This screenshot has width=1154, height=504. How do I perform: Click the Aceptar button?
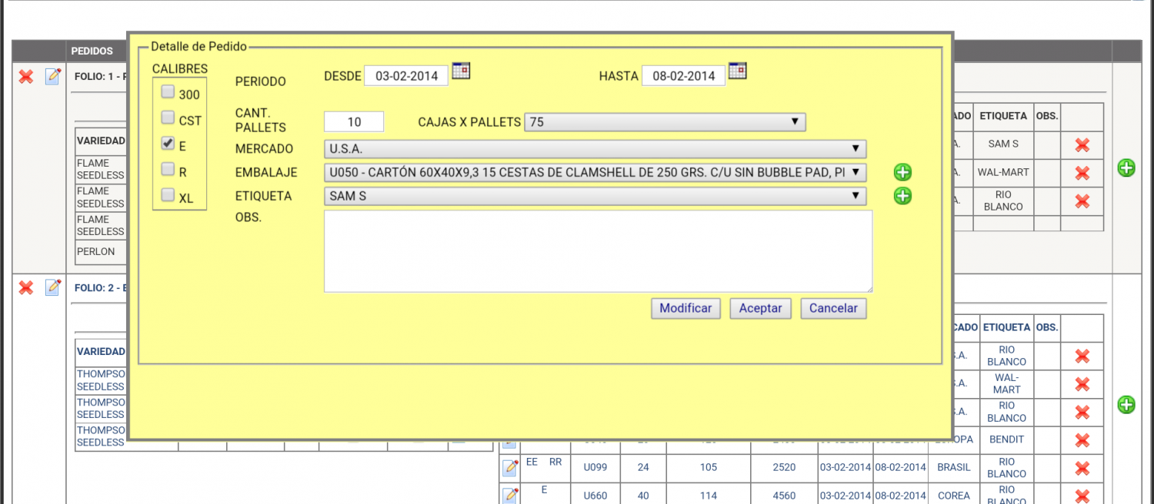[x=760, y=308]
